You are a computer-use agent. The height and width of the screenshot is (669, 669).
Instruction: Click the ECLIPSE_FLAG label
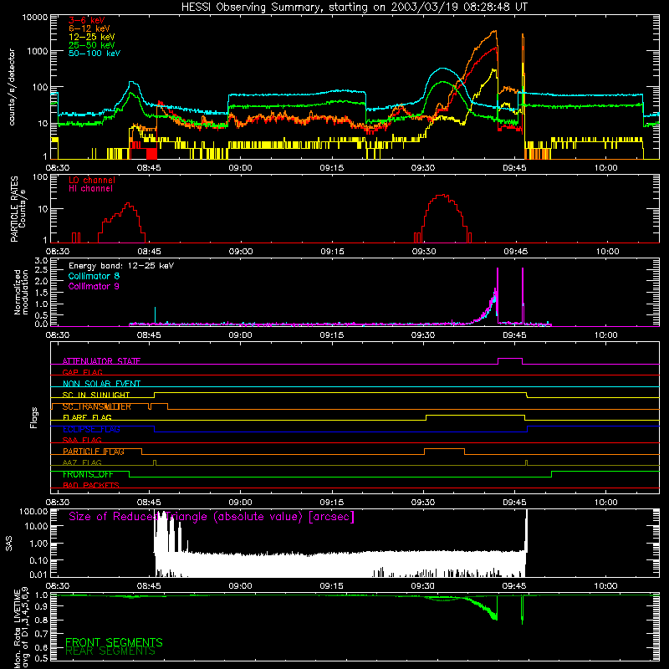(91, 429)
